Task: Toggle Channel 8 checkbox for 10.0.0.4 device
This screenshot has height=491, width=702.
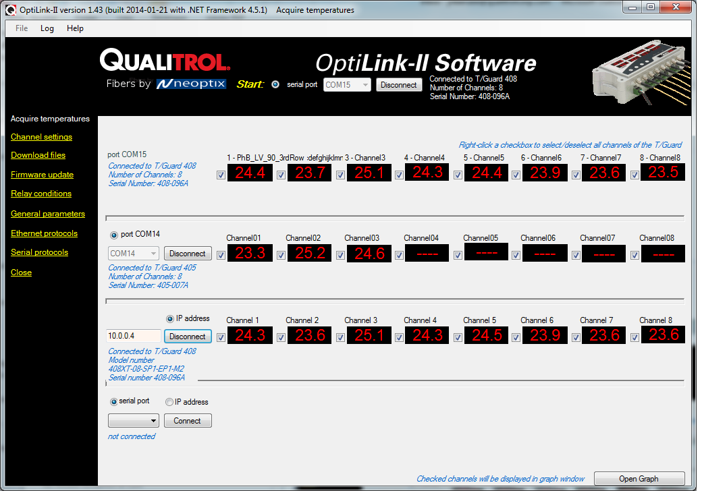Action: [634, 337]
